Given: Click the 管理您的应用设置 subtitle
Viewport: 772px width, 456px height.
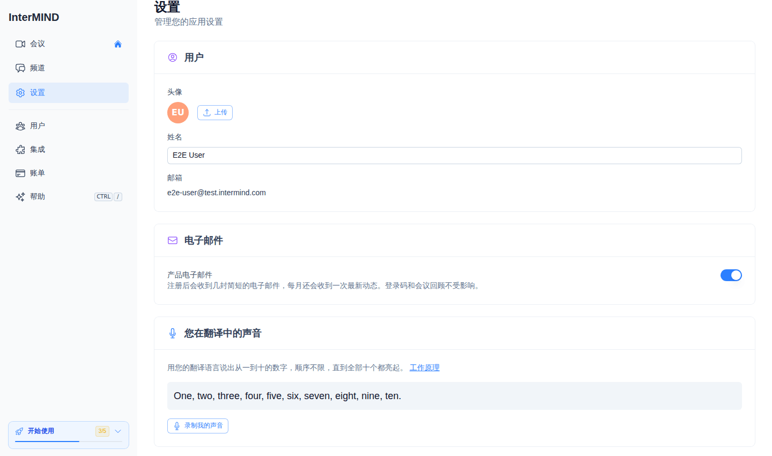Looking at the screenshot, I should pyautogui.click(x=189, y=22).
